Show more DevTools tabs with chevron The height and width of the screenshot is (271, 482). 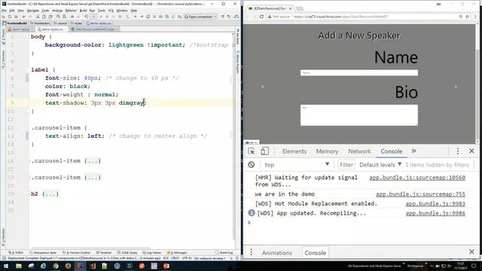[x=413, y=151]
